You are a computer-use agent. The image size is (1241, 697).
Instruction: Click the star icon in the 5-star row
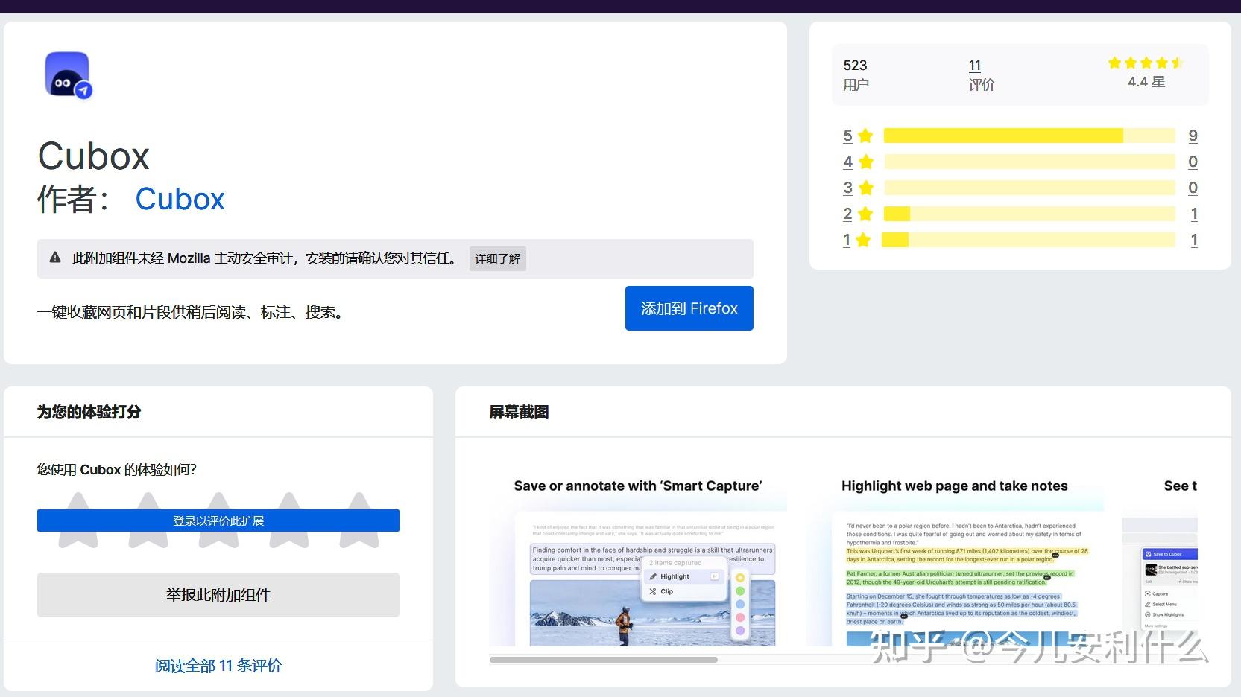pos(865,136)
